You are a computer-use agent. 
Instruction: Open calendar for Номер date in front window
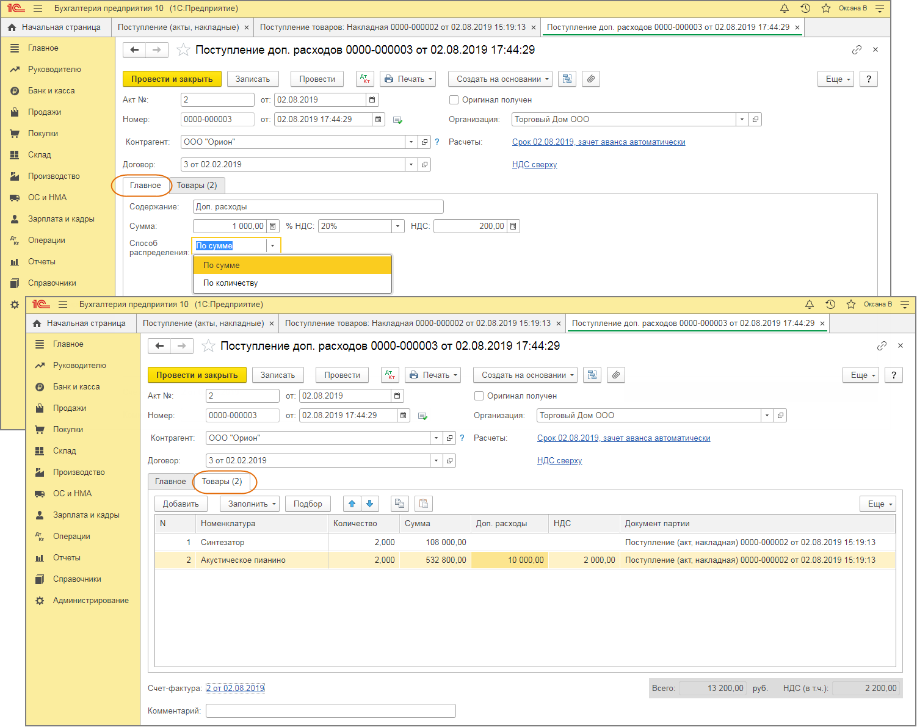[404, 416]
